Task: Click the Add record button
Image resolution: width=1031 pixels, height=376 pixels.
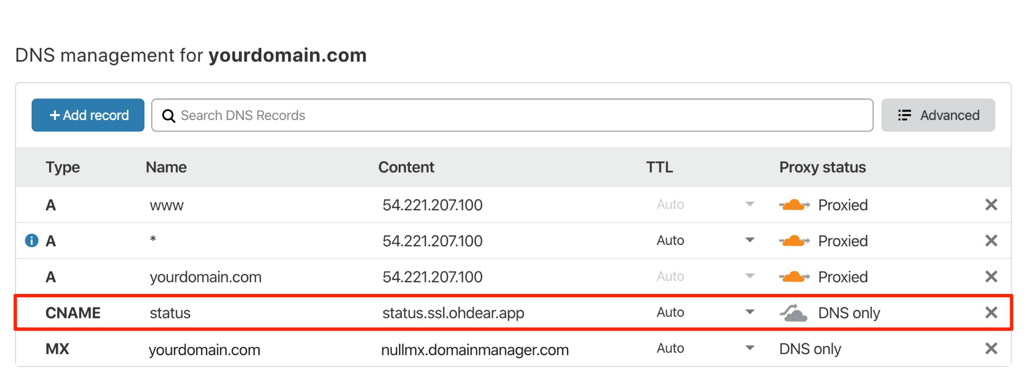Action: click(x=88, y=115)
